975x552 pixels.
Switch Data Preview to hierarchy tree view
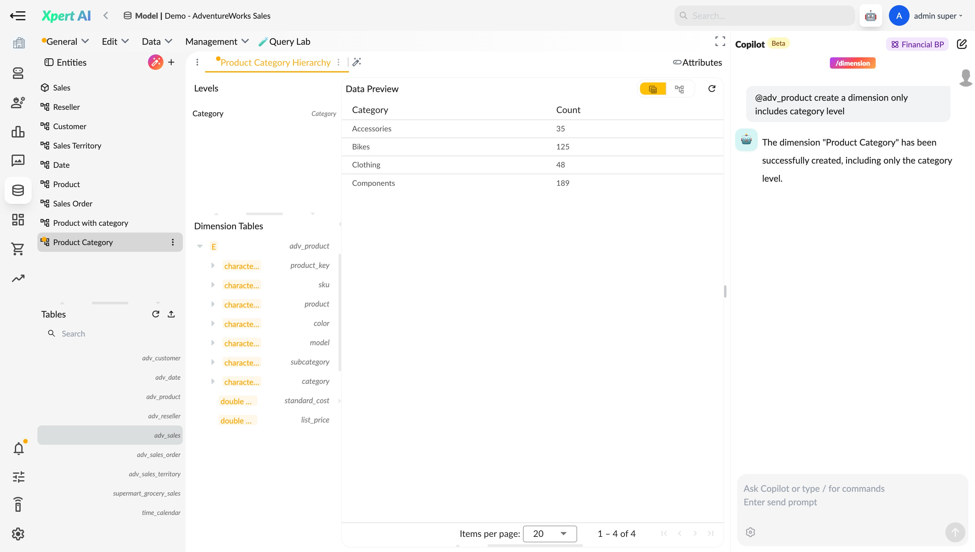pos(679,89)
